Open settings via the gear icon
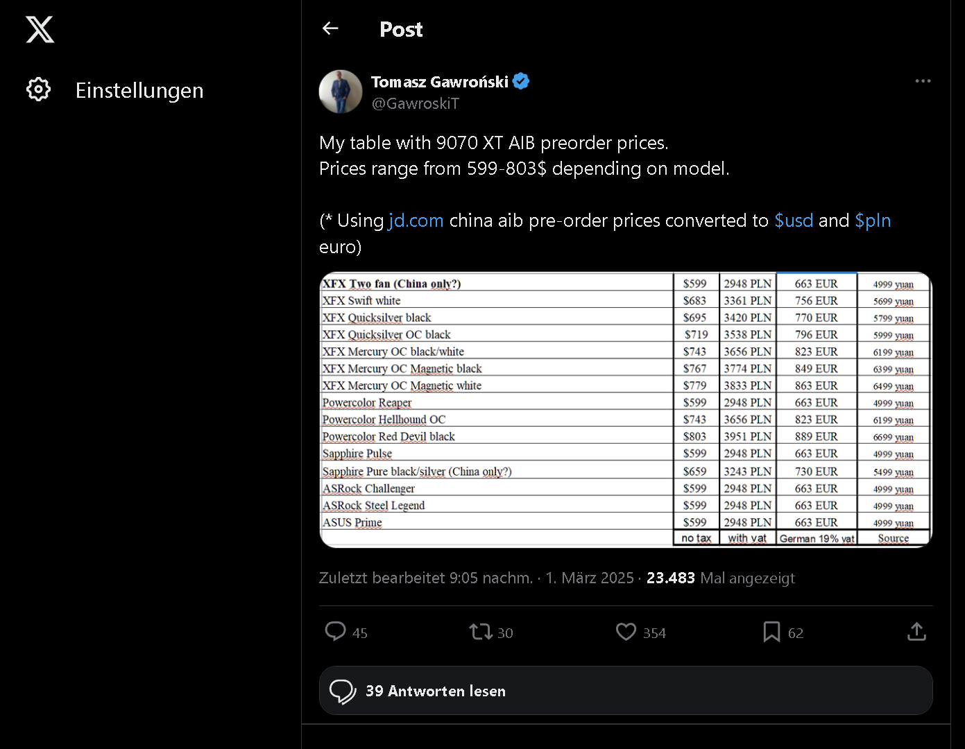965x749 pixels. click(39, 89)
